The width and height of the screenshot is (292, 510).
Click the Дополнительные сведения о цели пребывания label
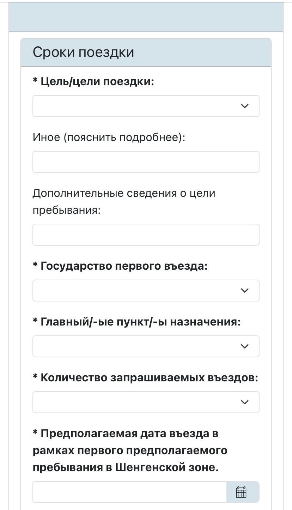point(123,201)
